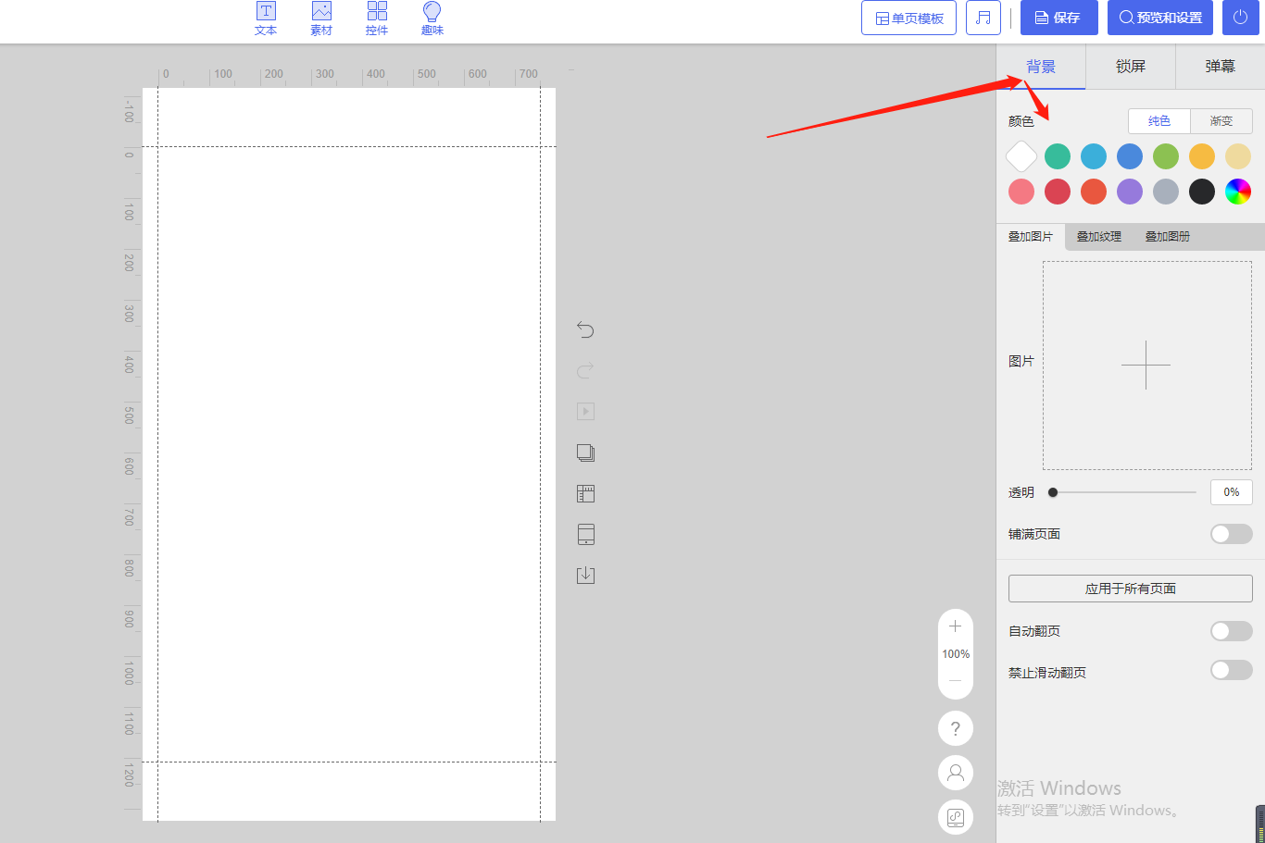The image size is (1265, 843).
Task: Pick the orange-yellow color swatch
Action: [1202, 156]
